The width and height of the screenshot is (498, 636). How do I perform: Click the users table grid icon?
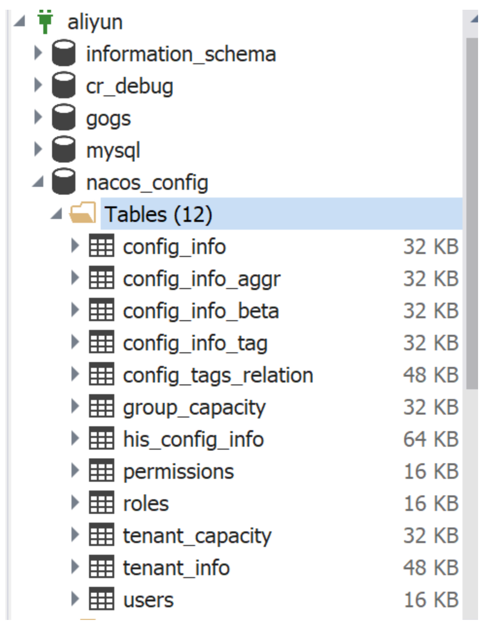coord(101,599)
